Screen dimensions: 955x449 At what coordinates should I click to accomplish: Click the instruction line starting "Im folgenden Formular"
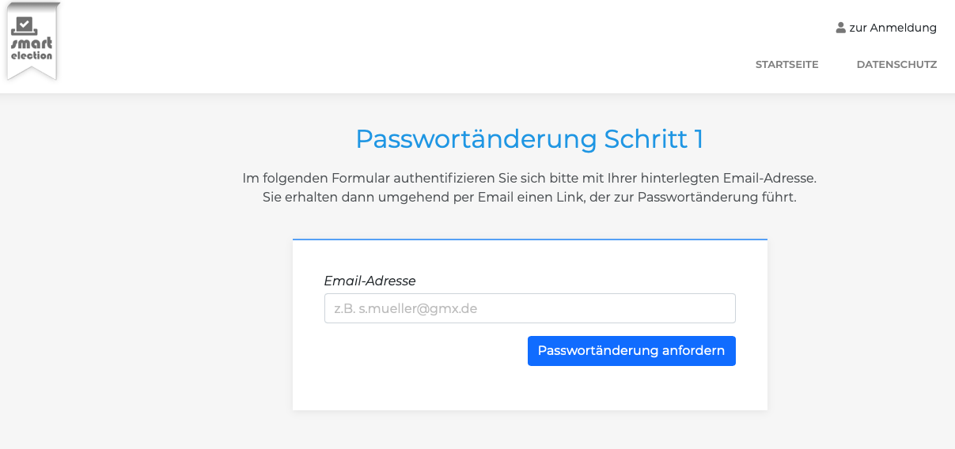tap(529, 178)
